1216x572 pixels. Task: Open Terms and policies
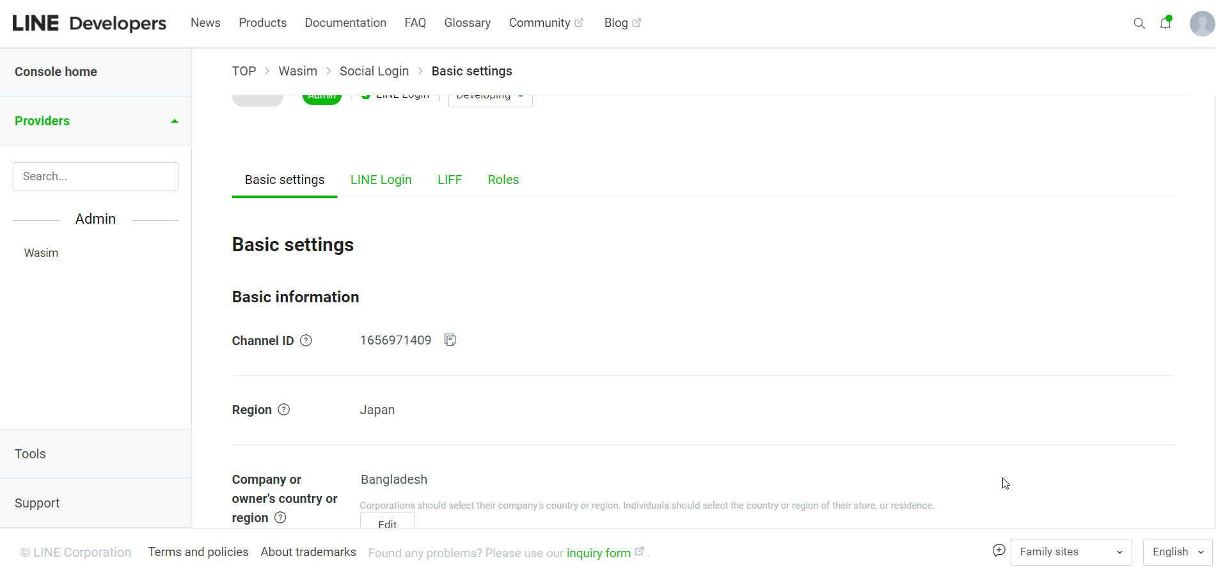tap(198, 552)
